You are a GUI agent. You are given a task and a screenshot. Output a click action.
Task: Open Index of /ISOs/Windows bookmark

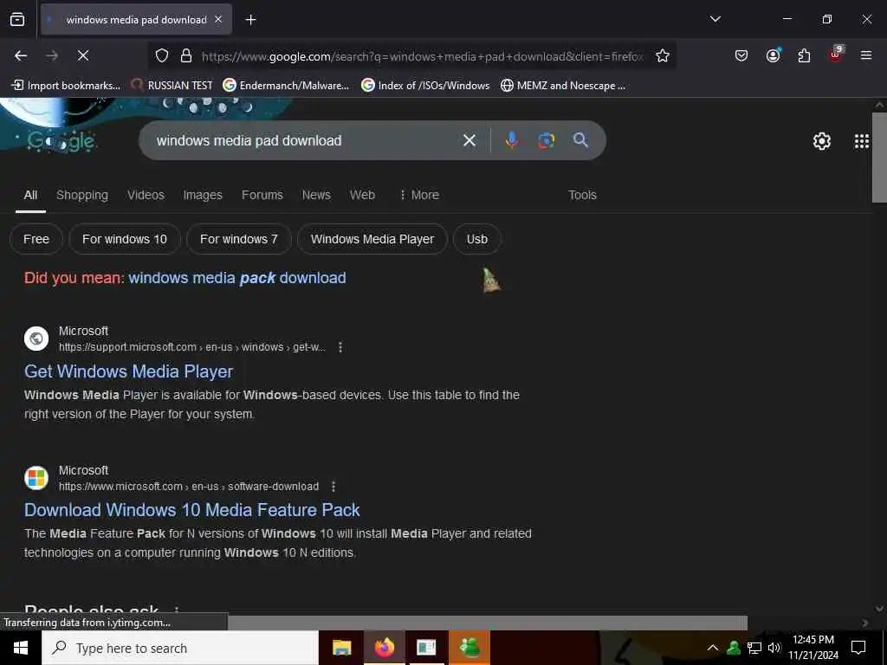click(425, 86)
